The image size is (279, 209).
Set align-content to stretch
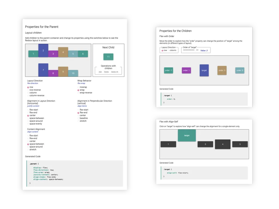(x=28, y=150)
